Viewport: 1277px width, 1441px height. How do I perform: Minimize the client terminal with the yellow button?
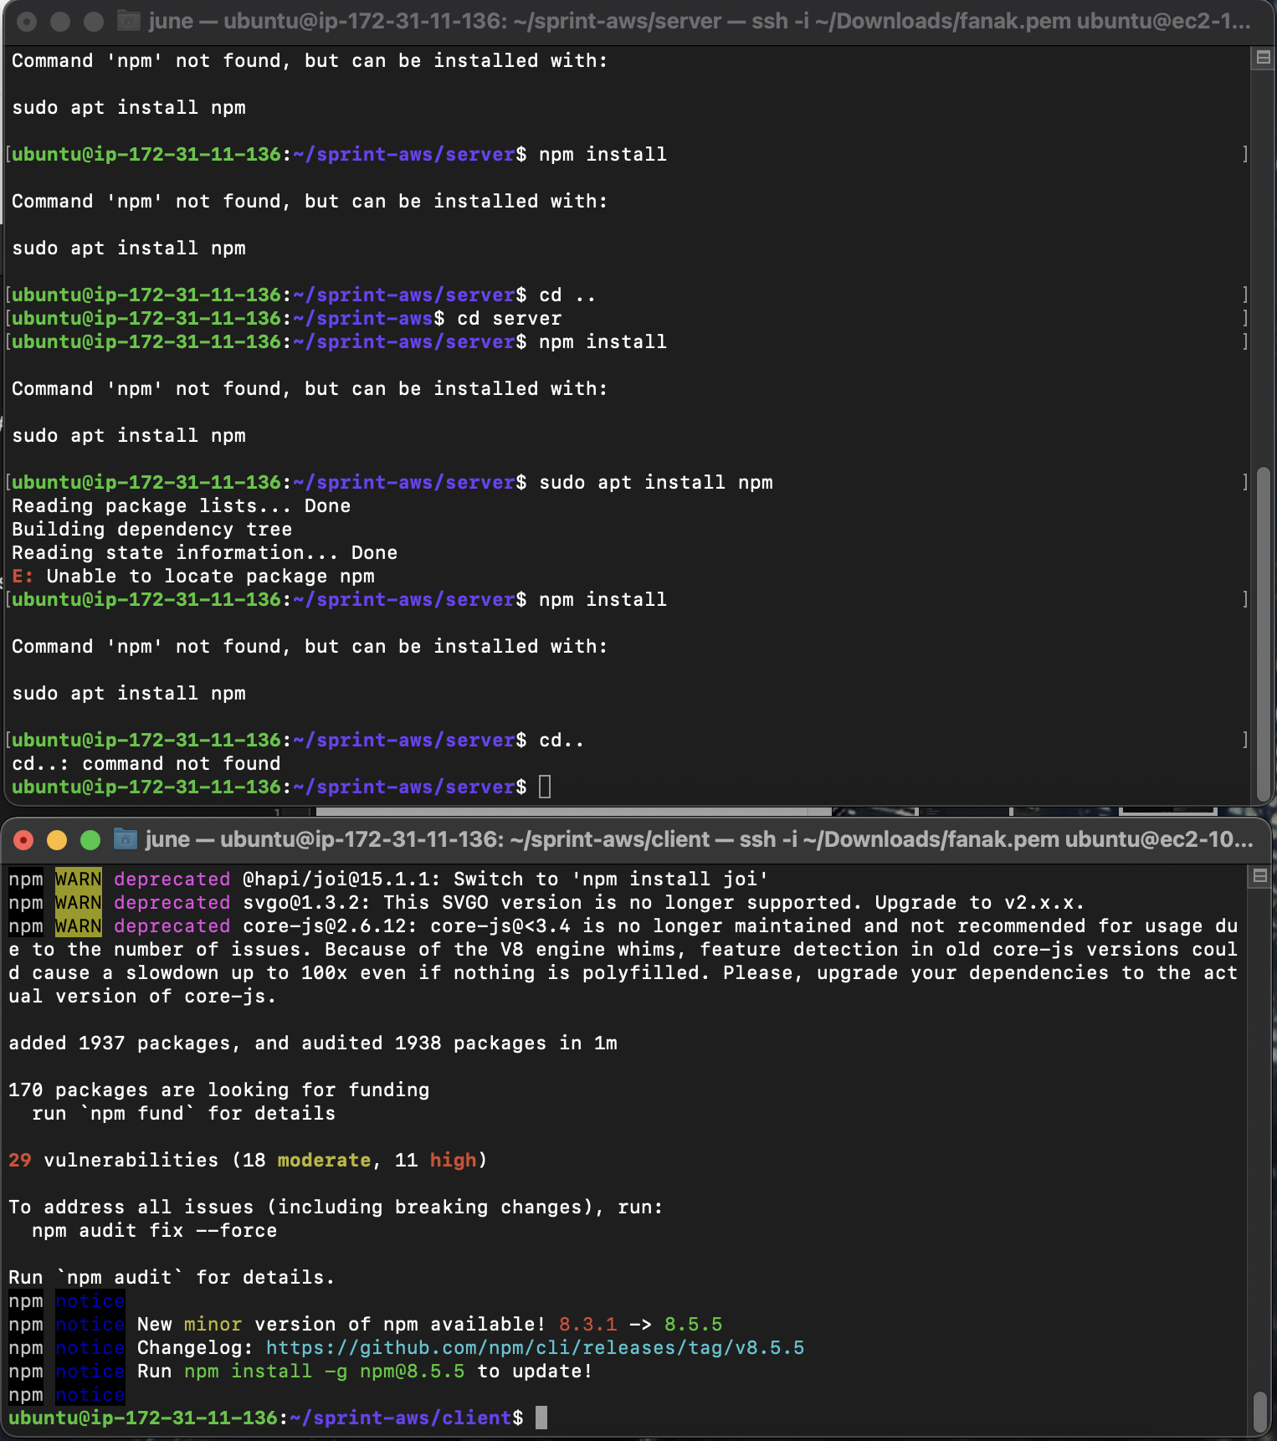point(57,840)
